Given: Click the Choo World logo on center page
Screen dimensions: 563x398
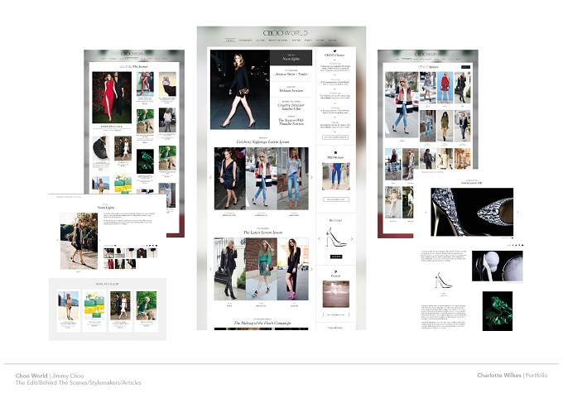Looking at the screenshot, I should [x=285, y=33].
